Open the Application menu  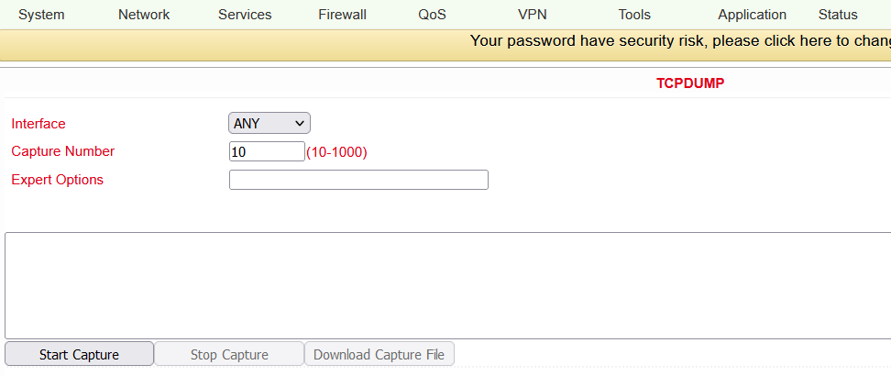[x=752, y=15]
